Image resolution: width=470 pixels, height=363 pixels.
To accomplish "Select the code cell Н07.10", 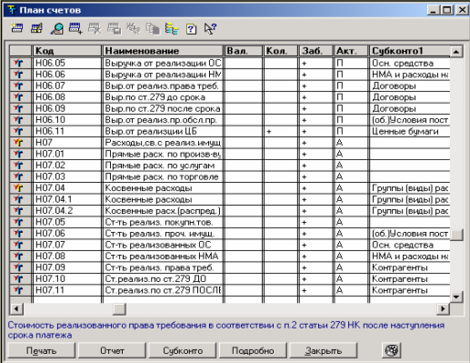I will 67,278.
